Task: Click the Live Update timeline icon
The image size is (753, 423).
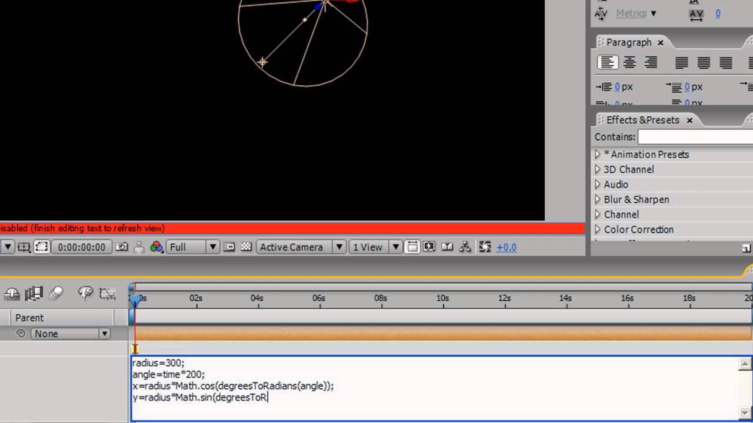Action: click(12, 293)
